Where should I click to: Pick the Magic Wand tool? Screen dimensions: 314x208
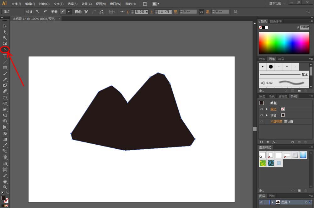click(5, 38)
